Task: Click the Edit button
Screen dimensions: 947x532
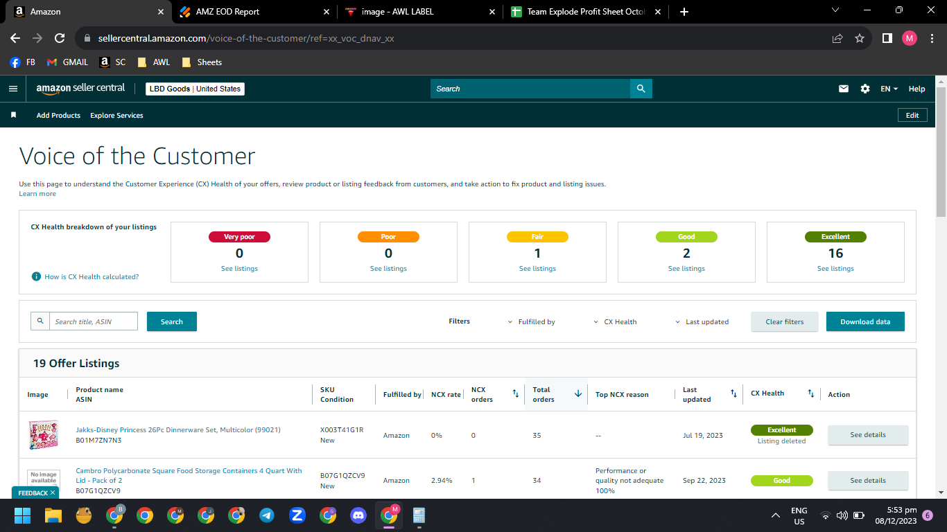Action: click(x=912, y=115)
